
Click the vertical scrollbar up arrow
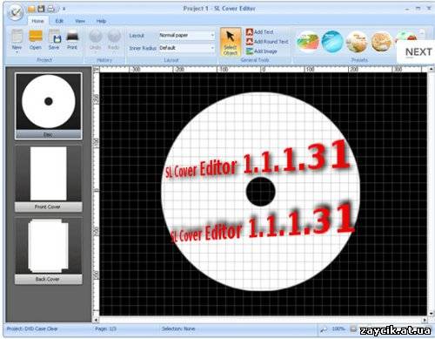coord(431,69)
